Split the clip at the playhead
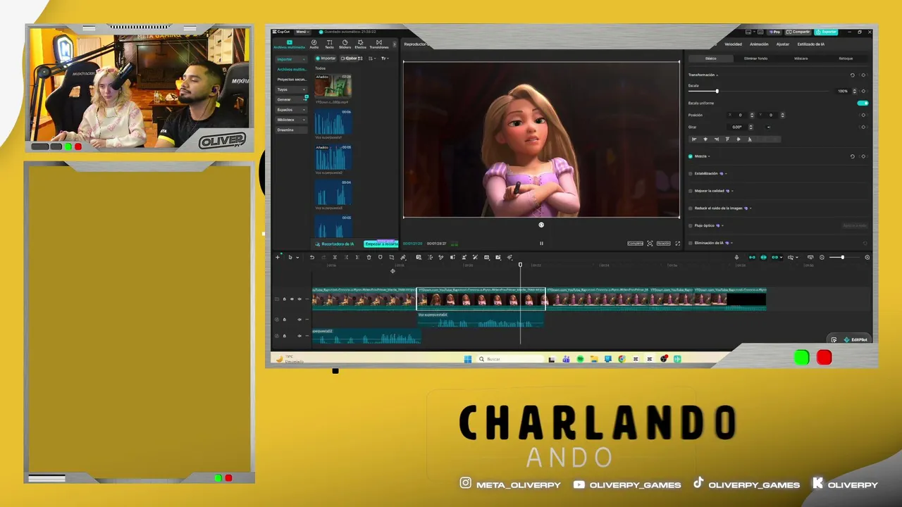This screenshot has width=902, height=507. 335,257
